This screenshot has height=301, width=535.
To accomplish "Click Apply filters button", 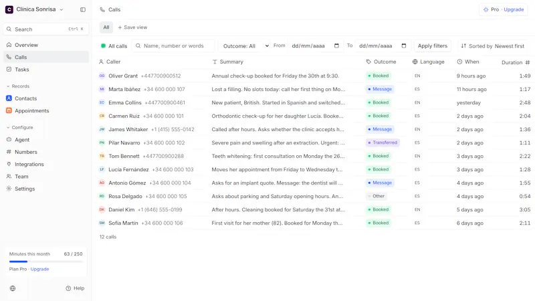I will [432, 45].
